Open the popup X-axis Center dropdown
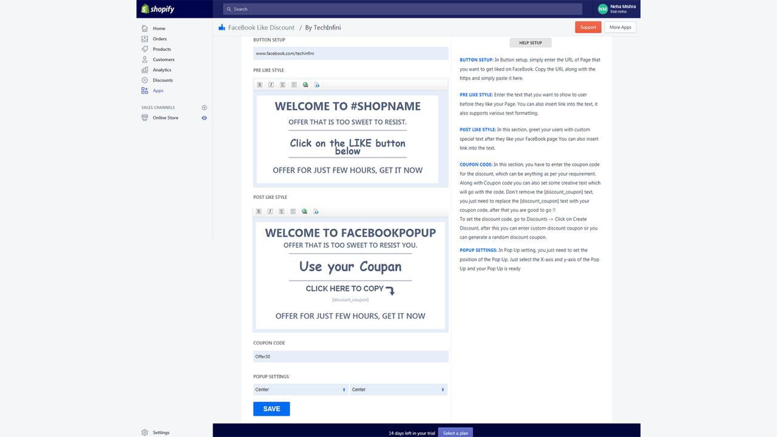Screen dimensions: 777x437 pyautogui.click(x=300, y=390)
